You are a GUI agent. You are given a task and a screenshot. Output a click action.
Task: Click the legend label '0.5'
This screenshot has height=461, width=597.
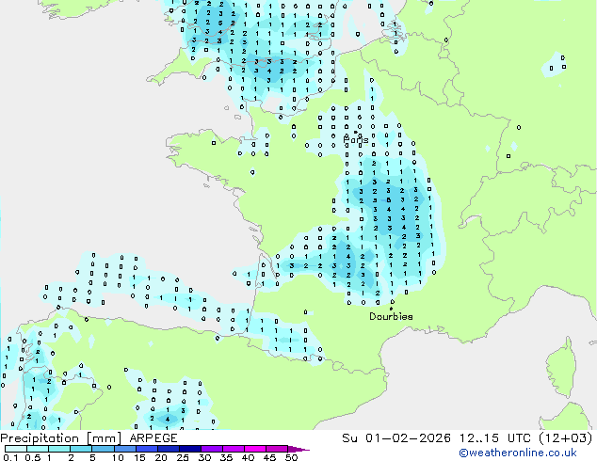click(33, 457)
